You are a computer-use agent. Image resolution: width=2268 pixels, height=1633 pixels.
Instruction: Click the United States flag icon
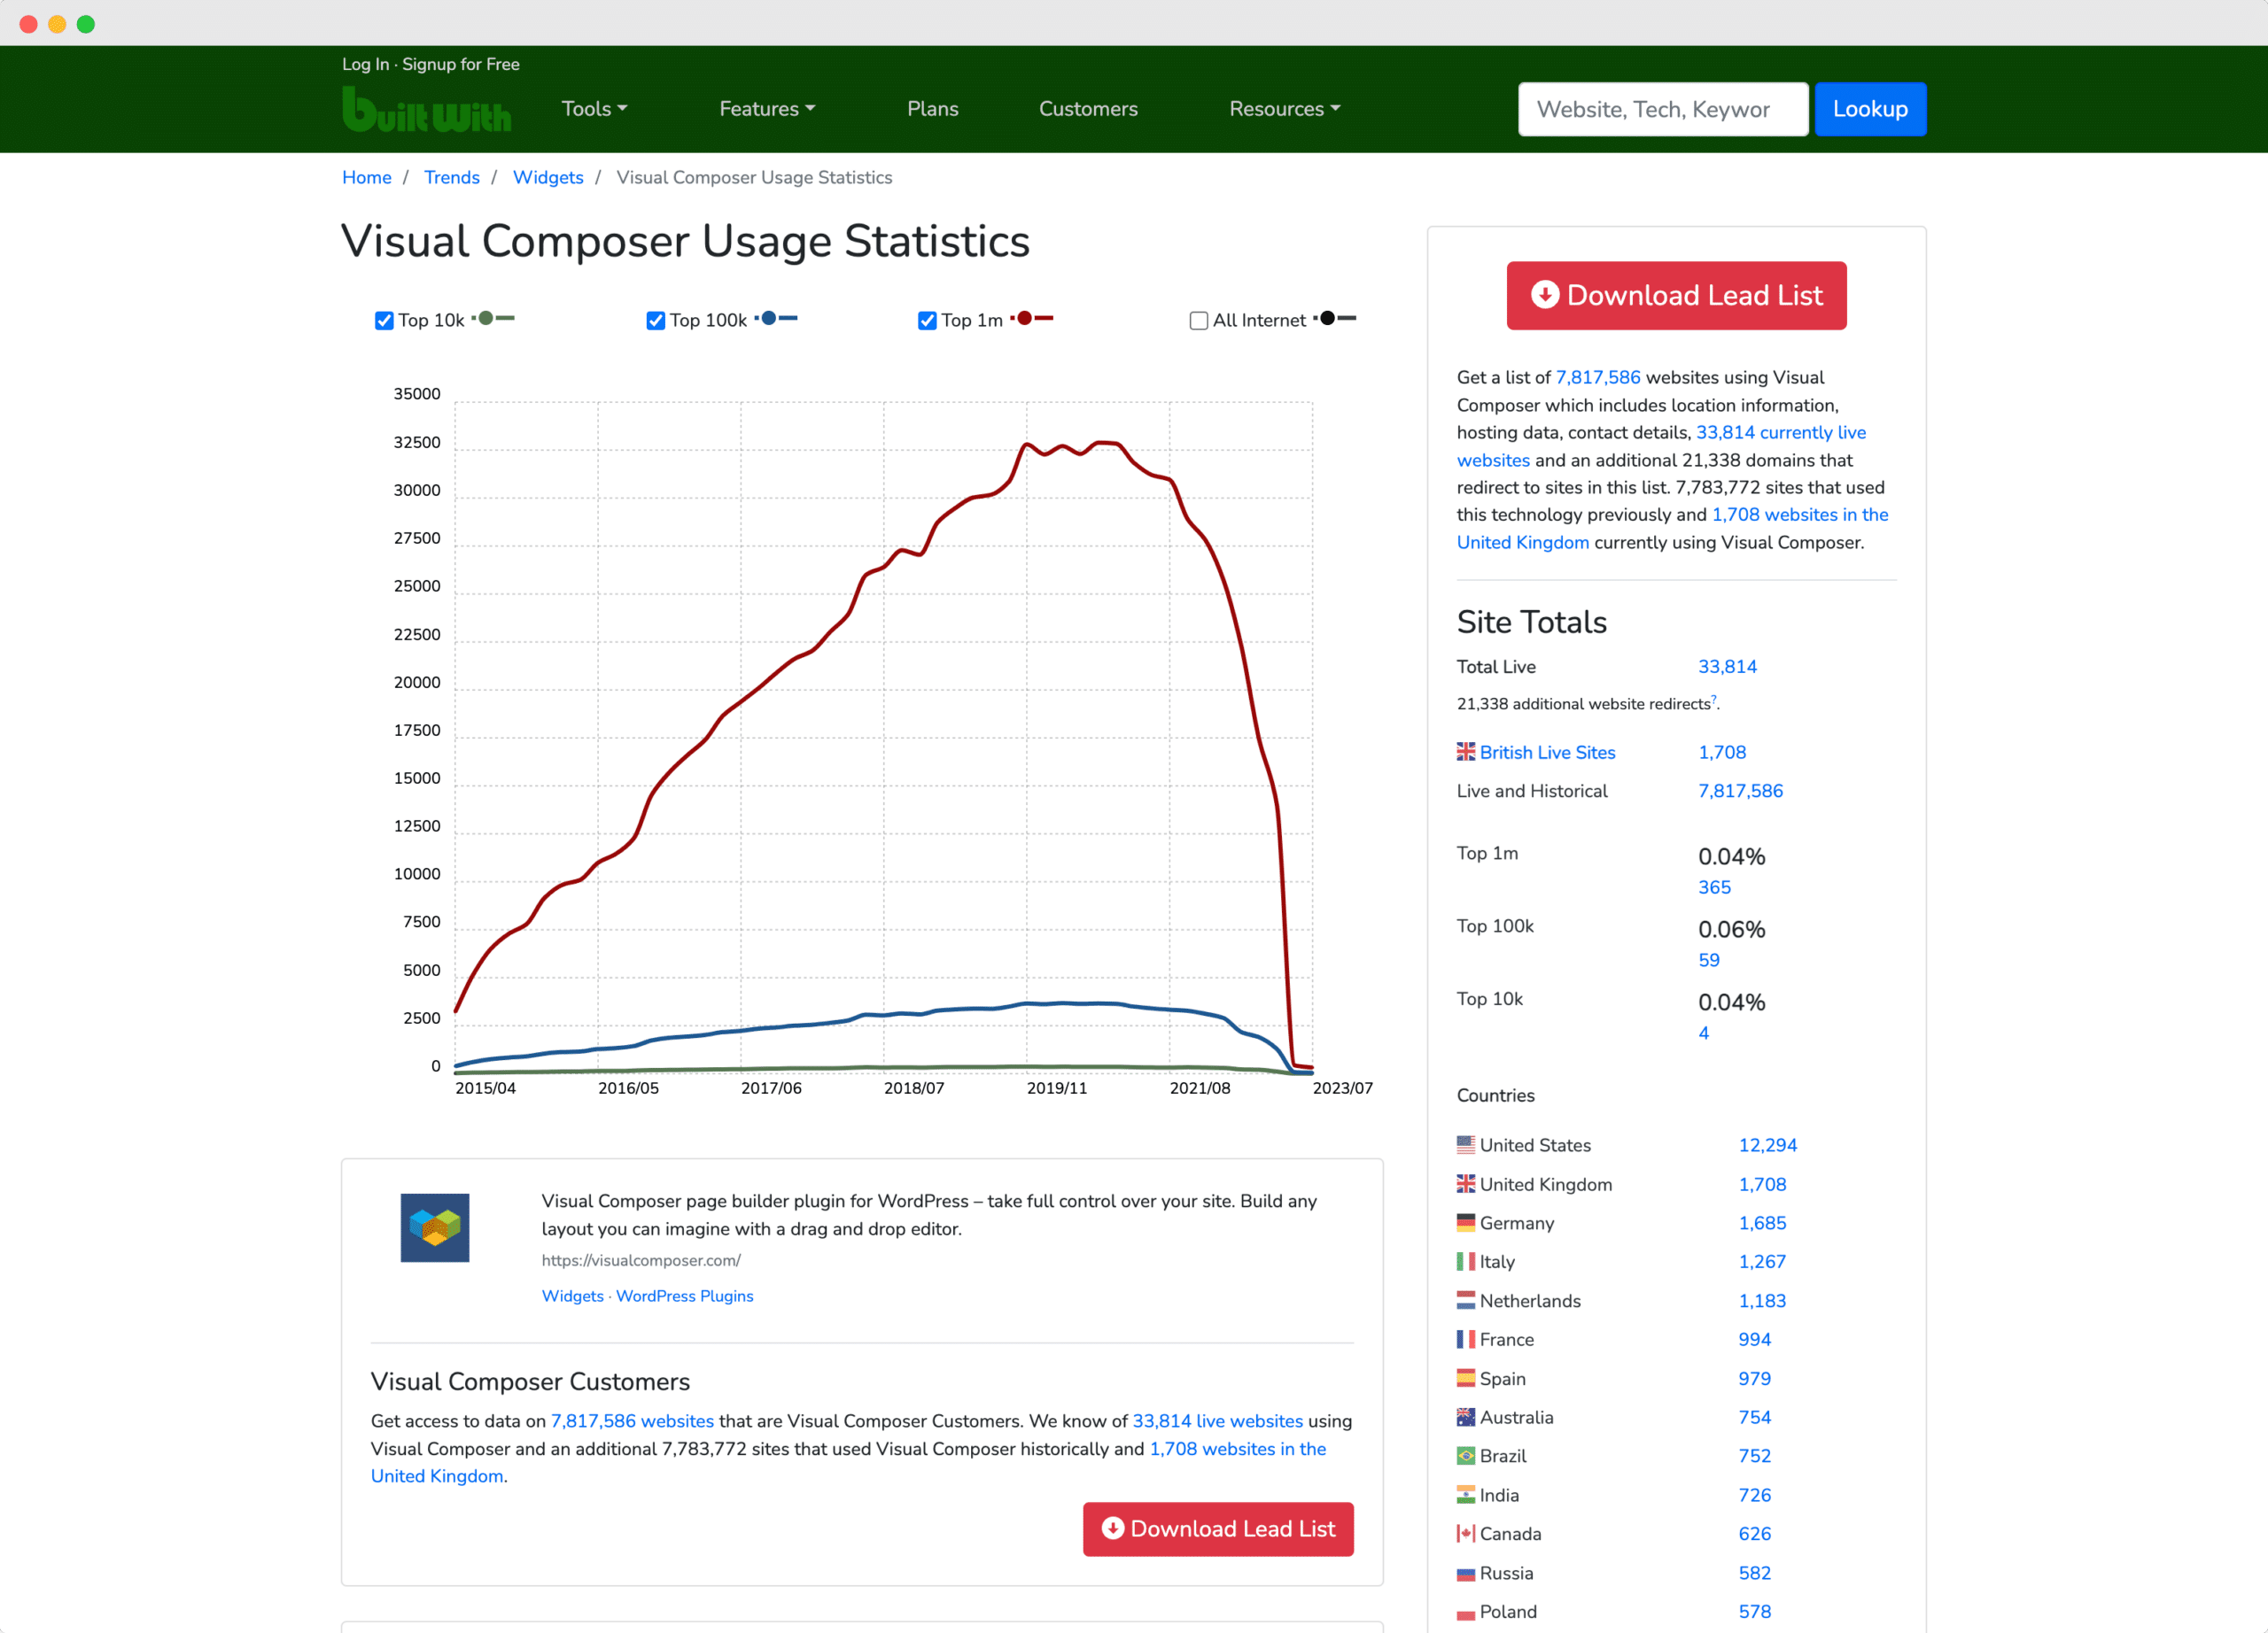pyautogui.click(x=1465, y=1145)
